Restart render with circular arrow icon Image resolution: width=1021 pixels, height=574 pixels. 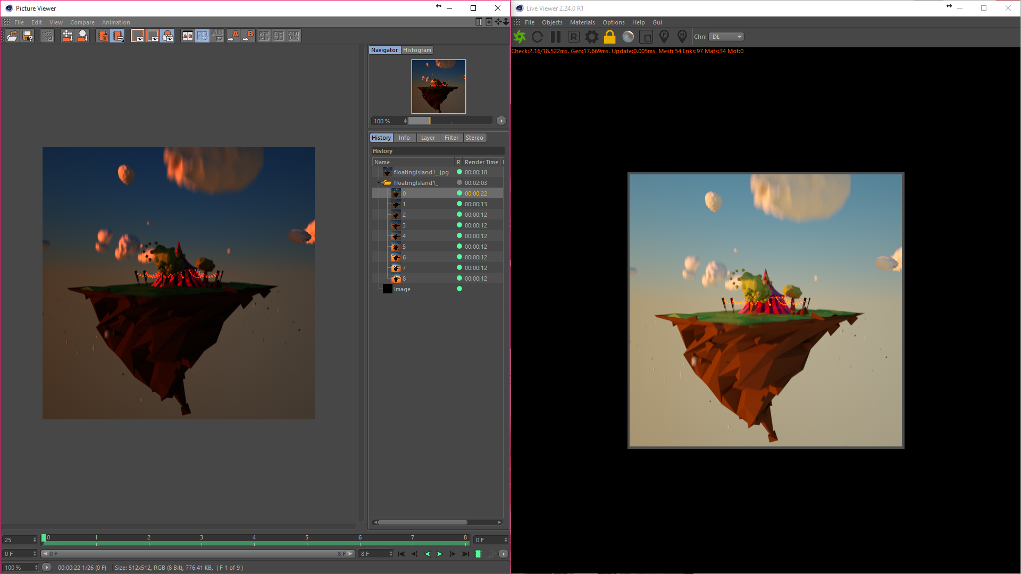(538, 37)
